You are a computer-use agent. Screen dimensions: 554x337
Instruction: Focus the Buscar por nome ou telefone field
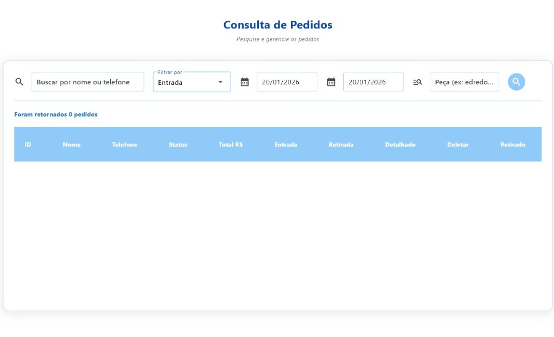[88, 82]
